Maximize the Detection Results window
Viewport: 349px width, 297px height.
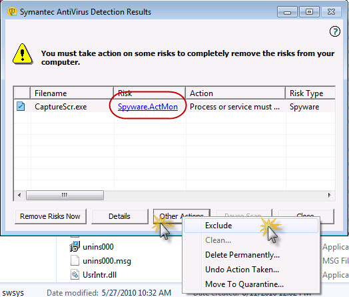[x=309, y=12]
